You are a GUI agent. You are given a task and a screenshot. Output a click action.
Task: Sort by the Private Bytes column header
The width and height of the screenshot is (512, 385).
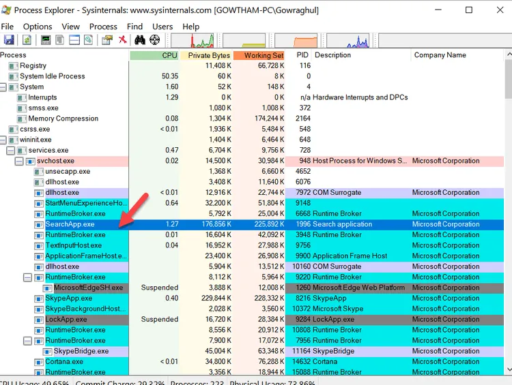click(x=205, y=55)
